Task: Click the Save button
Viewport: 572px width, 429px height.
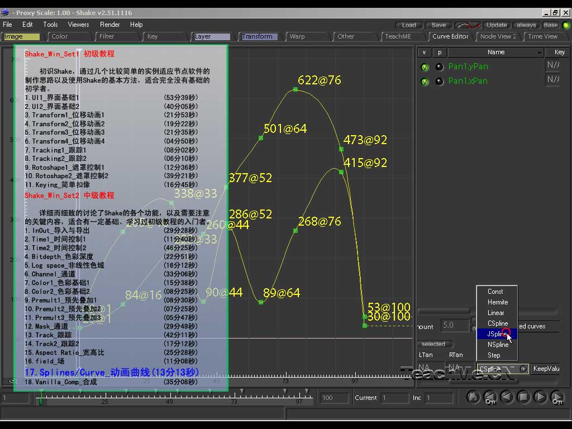Action: [x=438, y=25]
